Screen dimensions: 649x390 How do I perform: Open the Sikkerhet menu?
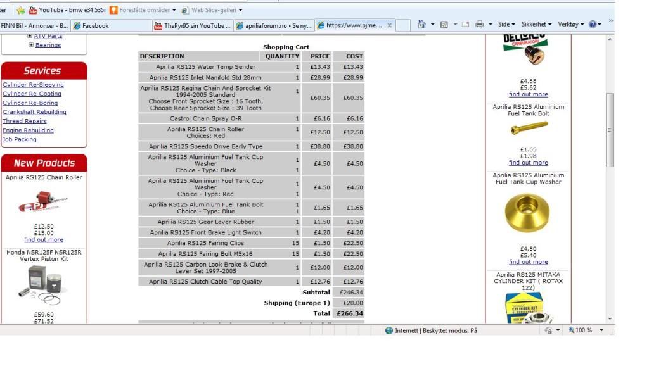tap(536, 25)
